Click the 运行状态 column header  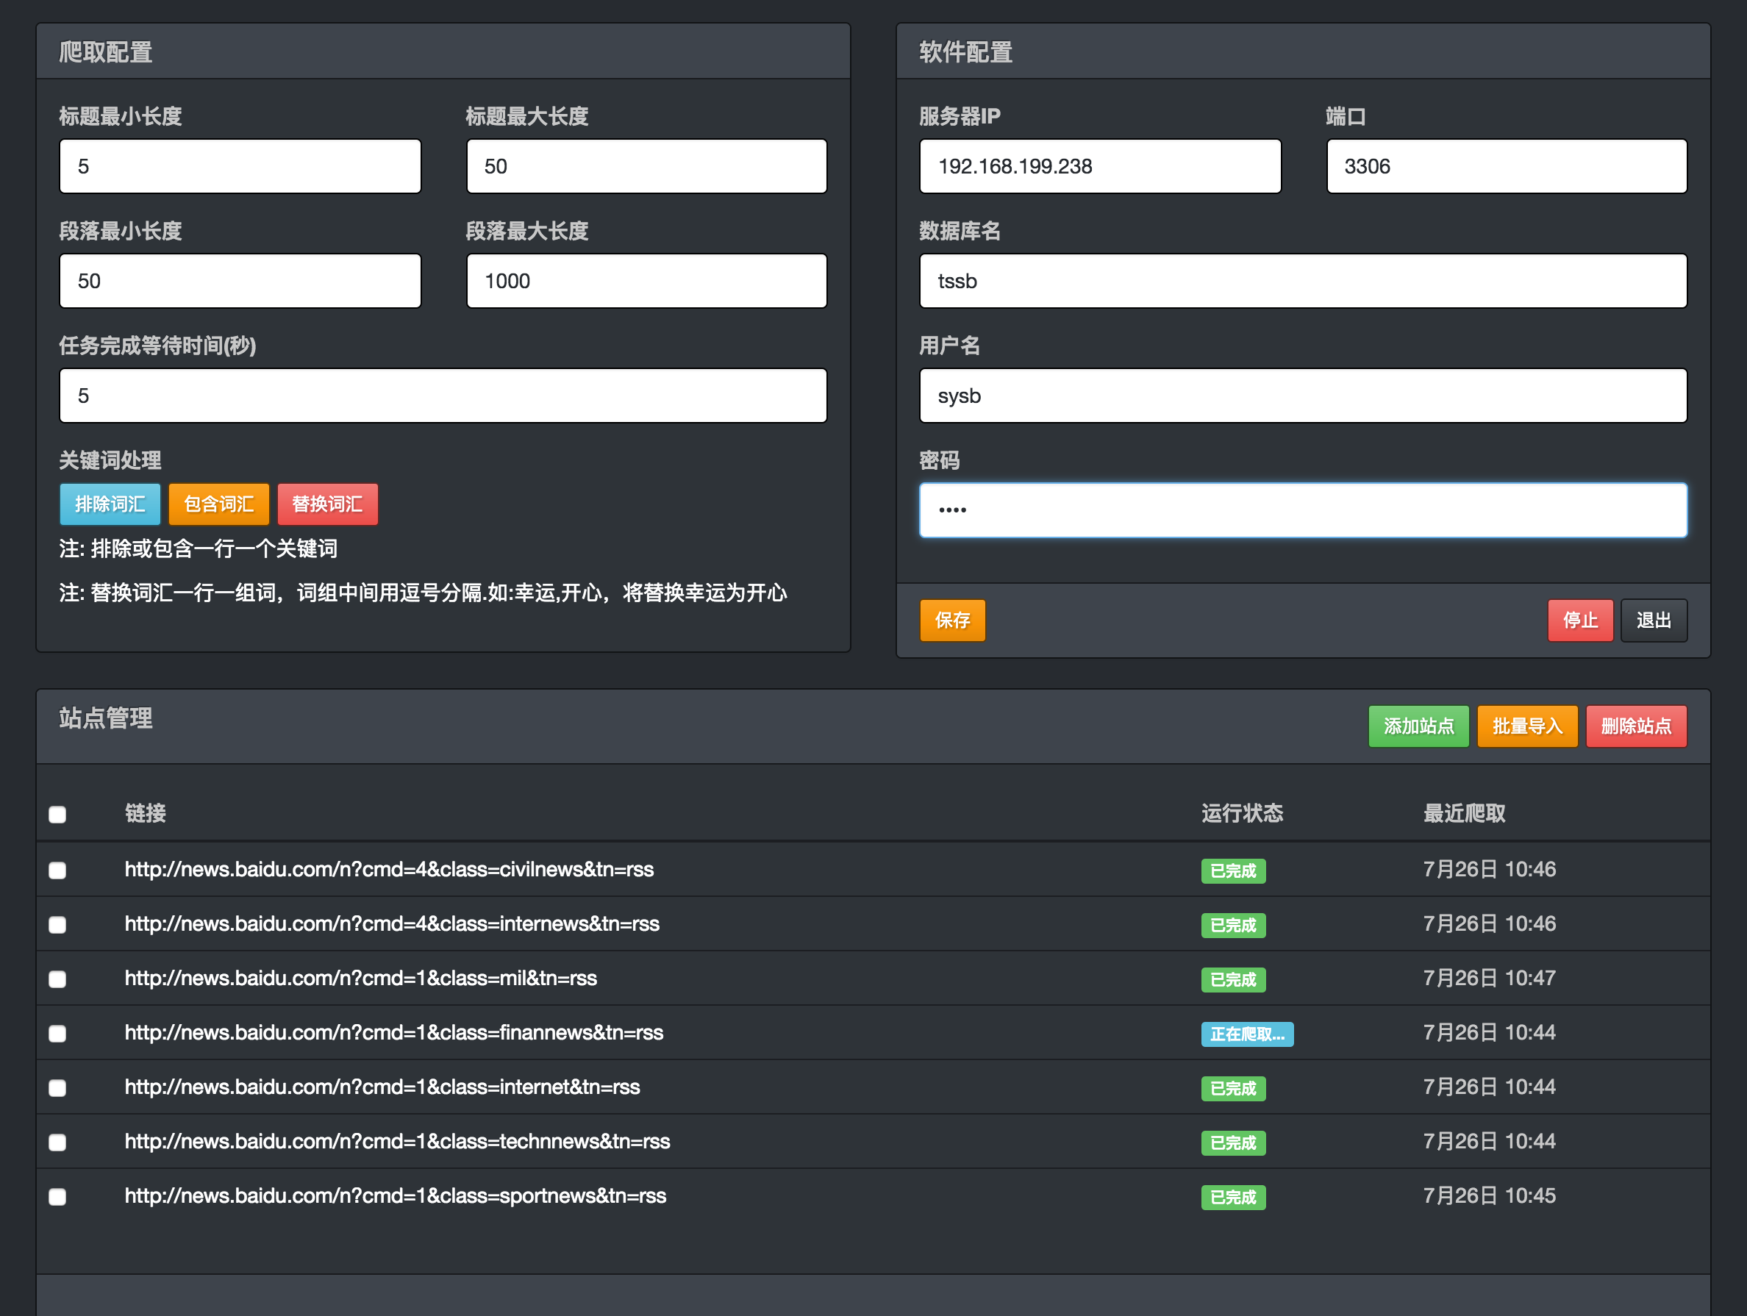tap(1243, 813)
